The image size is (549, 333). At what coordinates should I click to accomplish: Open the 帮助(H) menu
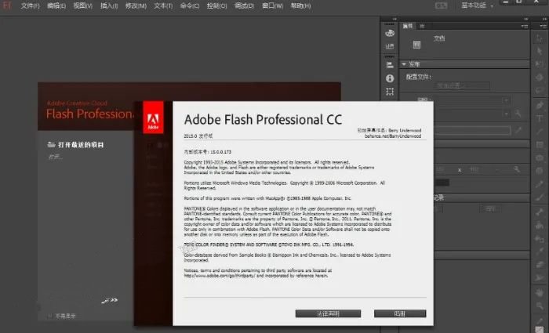pyautogui.click(x=300, y=6)
